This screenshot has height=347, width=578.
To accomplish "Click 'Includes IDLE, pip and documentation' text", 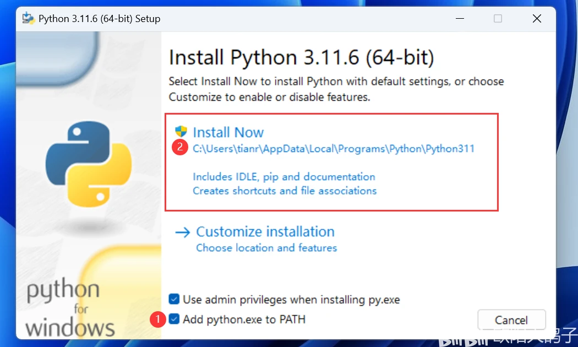I will (284, 177).
